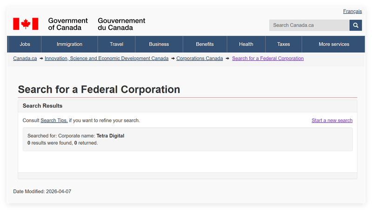The height and width of the screenshot is (210, 372).
Task: Open the Business menu
Action: (159, 44)
